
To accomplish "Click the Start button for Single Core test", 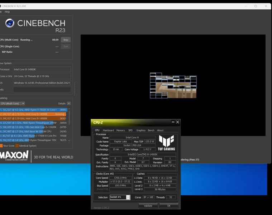I will [x=66, y=47].
